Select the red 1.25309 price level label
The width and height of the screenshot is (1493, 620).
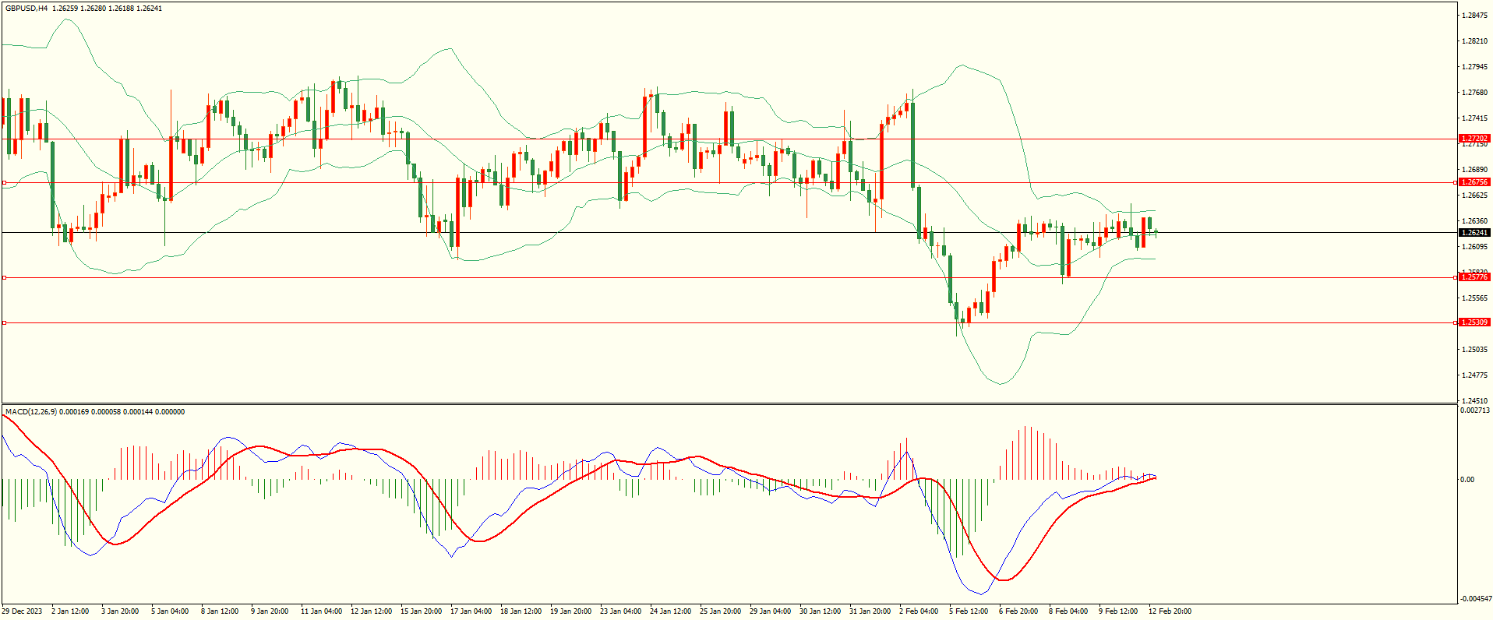click(1474, 322)
